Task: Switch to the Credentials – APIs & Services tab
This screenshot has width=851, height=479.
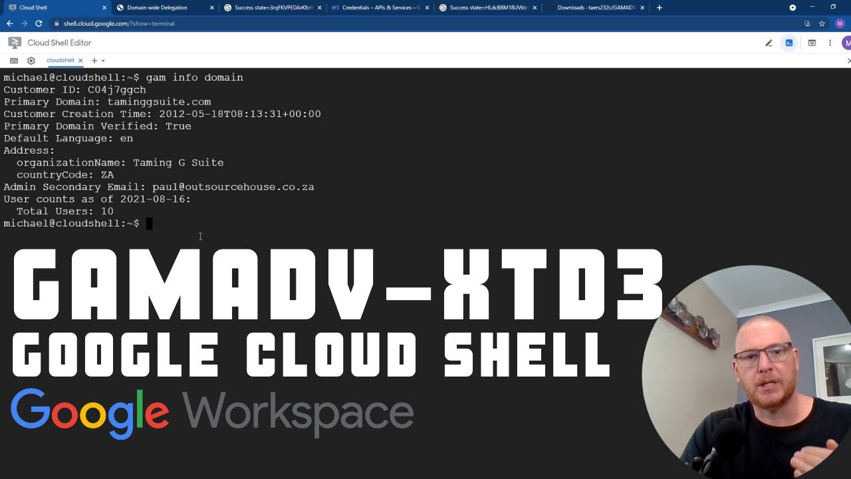Action: (380, 8)
